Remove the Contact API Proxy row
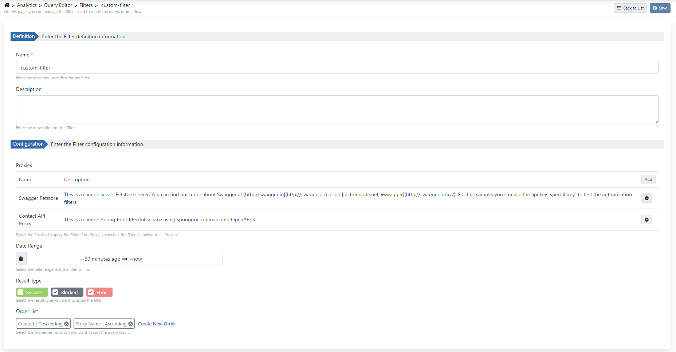This screenshot has width=676, height=352. (646, 220)
